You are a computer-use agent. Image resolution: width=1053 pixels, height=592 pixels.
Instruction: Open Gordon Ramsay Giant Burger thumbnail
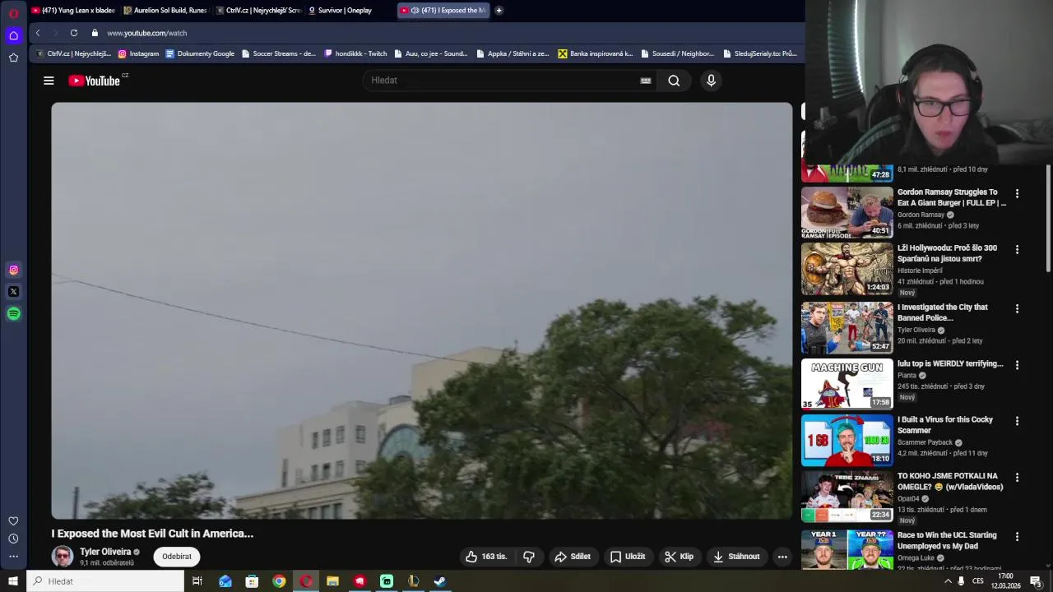coord(847,213)
